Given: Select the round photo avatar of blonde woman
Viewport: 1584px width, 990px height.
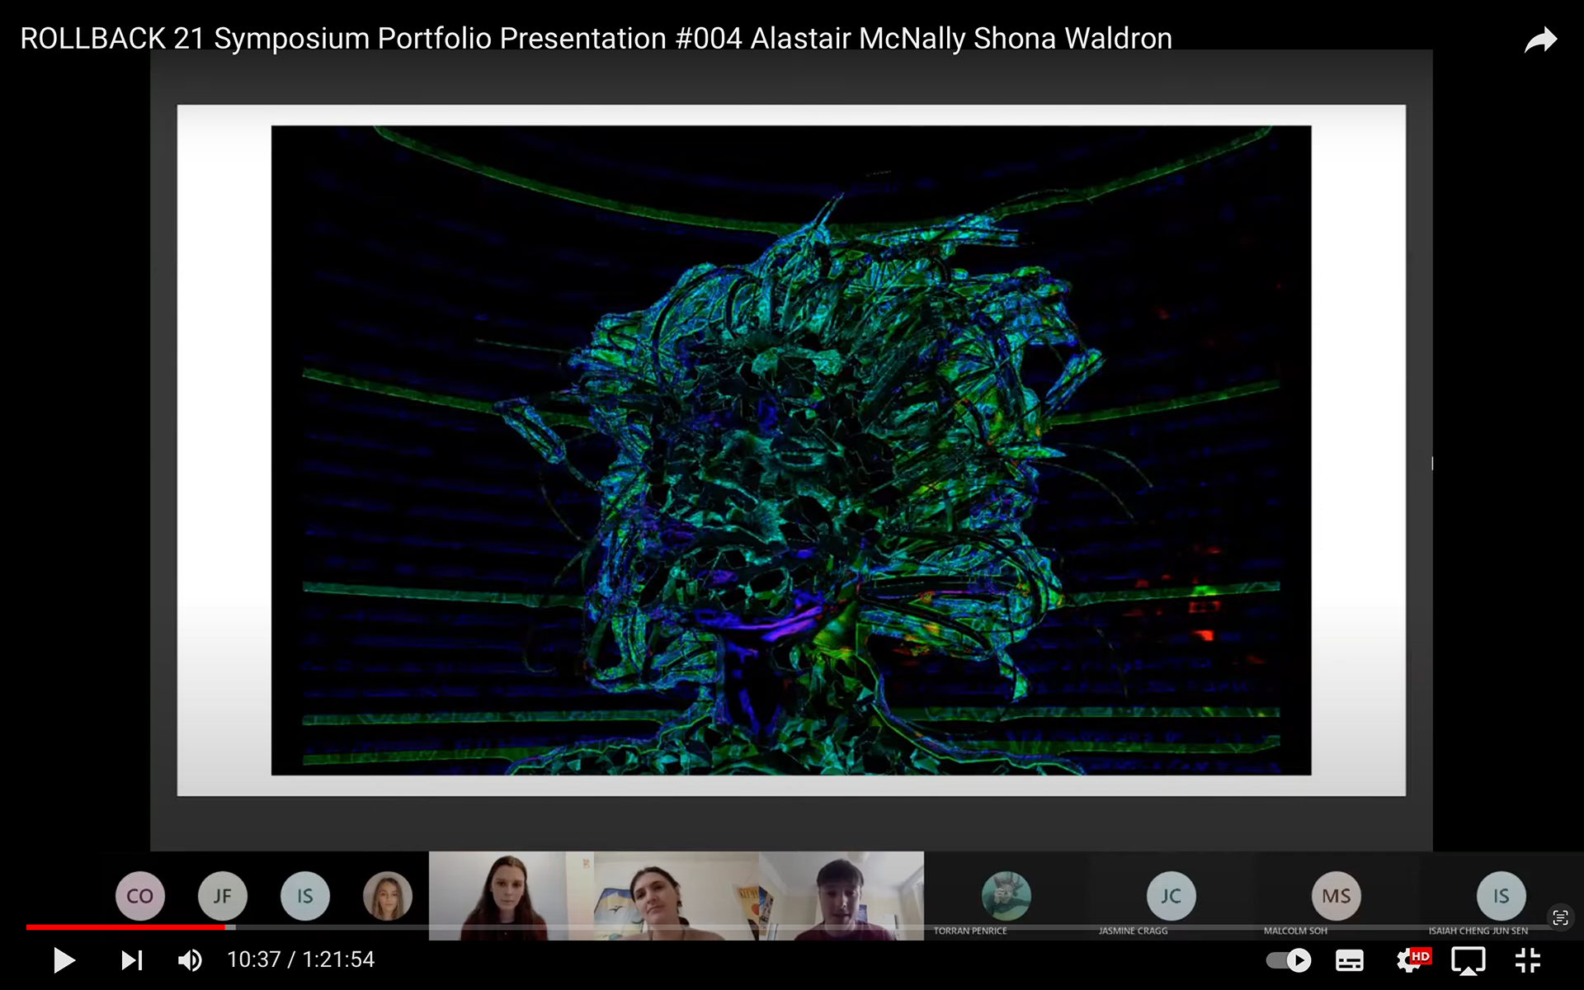Looking at the screenshot, I should (387, 896).
